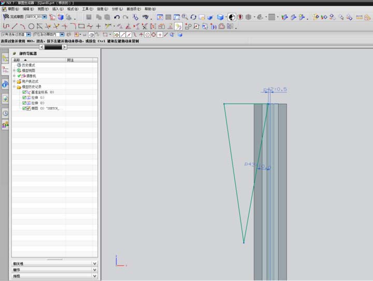Toggle the 草图 (3) SKETCH checkbox
Image resolution: width=373 pixels, height=281 pixels.
(24, 109)
